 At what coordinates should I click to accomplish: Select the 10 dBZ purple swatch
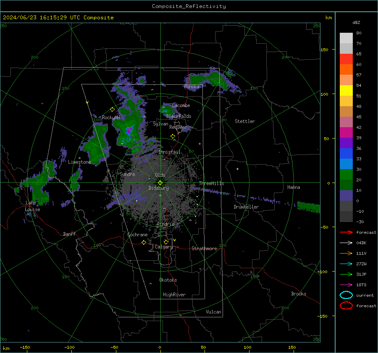346,196
